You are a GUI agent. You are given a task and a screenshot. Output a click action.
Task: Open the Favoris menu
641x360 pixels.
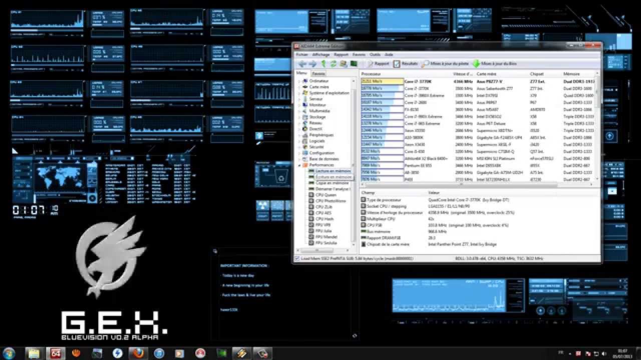[x=359, y=54]
